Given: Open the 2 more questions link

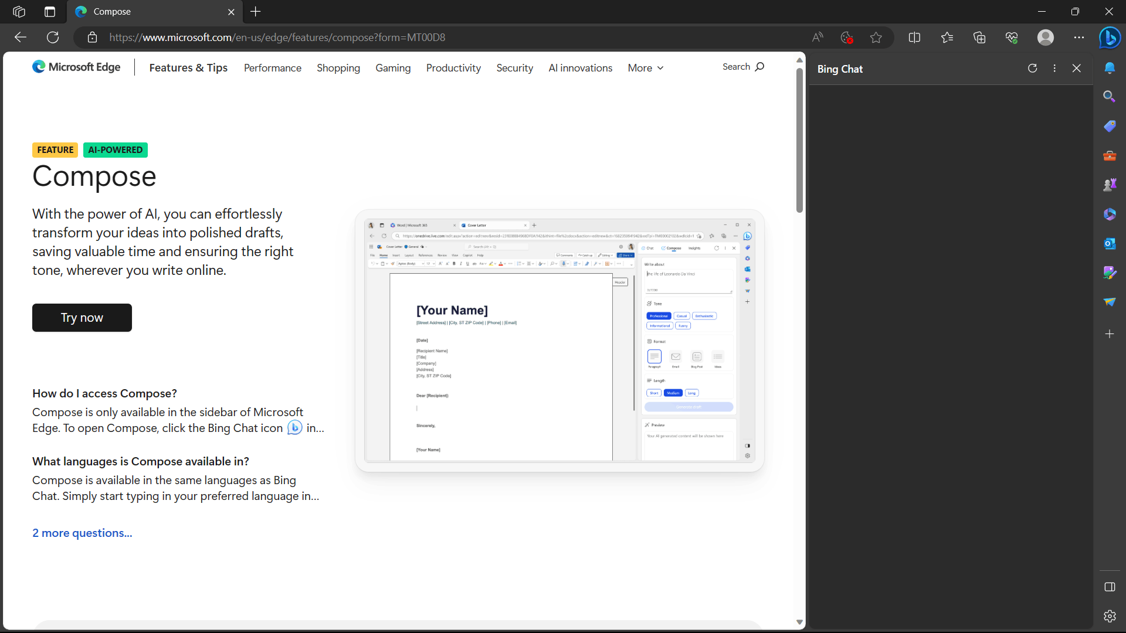Looking at the screenshot, I should [82, 533].
